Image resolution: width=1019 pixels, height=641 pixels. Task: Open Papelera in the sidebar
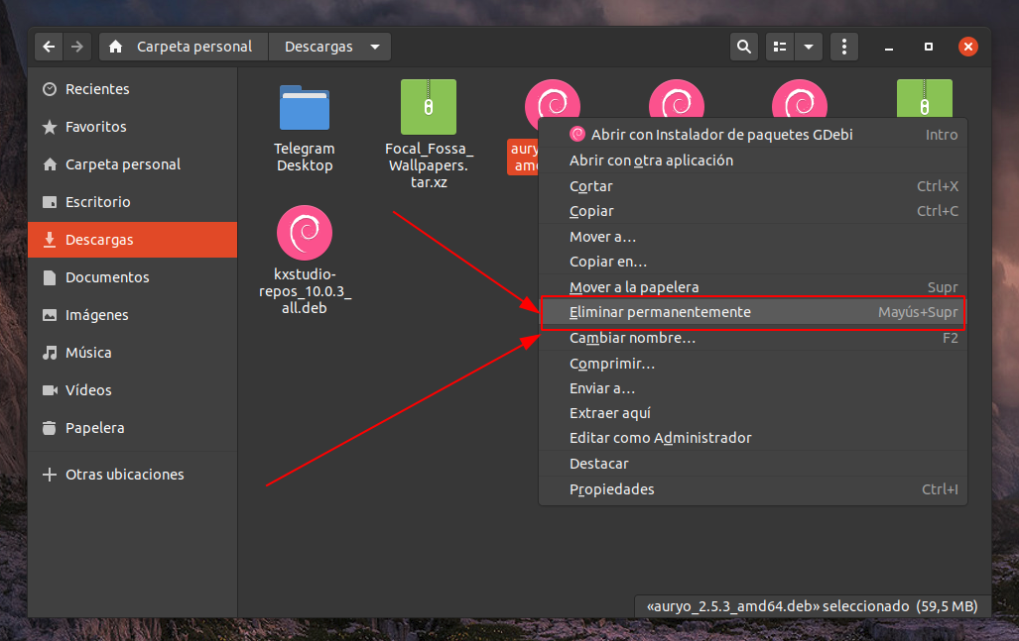tap(94, 428)
